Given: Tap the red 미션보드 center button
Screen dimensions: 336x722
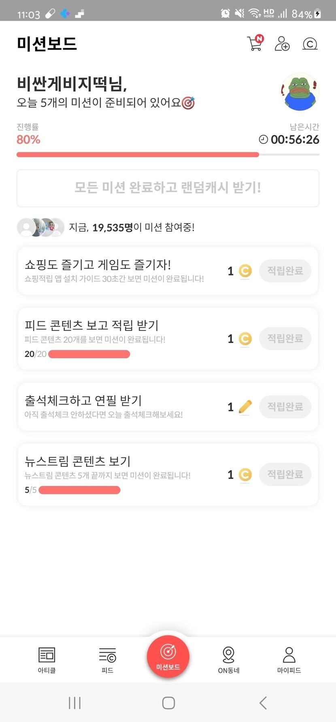Looking at the screenshot, I should click(168, 656).
